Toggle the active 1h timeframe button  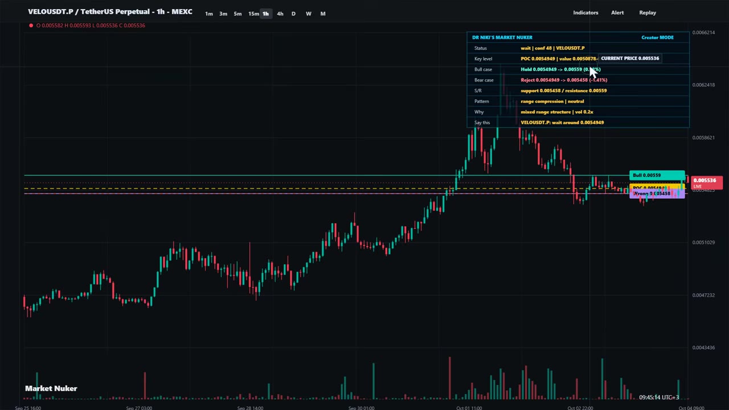pyautogui.click(x=265, y=14)
